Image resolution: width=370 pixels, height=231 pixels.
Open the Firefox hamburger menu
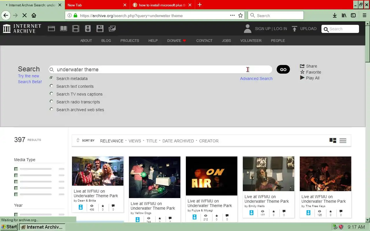(x=364, y=16)
